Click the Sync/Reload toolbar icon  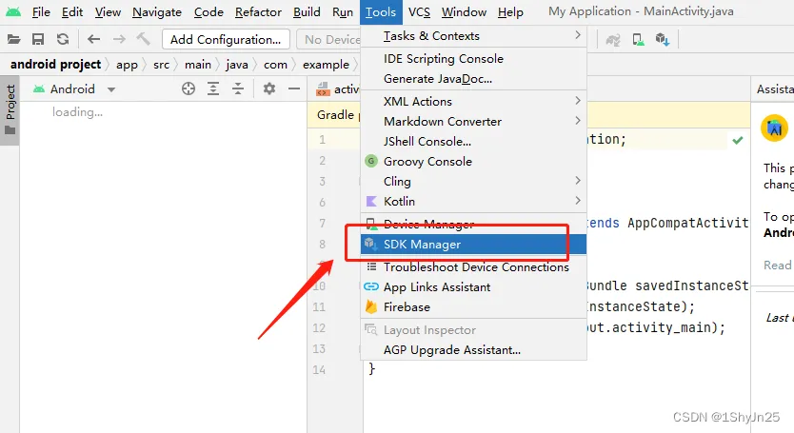[63, 39]
